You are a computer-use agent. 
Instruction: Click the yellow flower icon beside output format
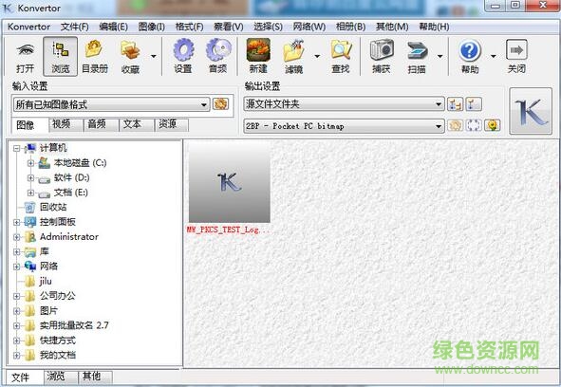coord(493,125)
